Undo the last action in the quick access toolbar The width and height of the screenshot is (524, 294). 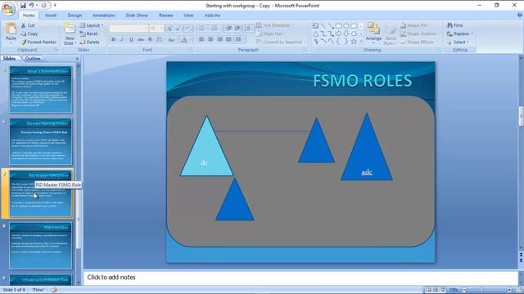[31, 6]
